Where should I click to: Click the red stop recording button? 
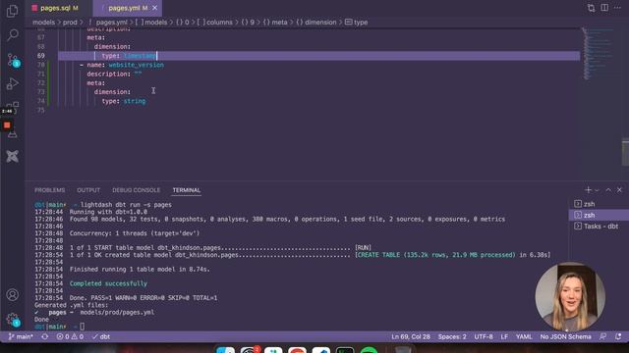point(7,126)
